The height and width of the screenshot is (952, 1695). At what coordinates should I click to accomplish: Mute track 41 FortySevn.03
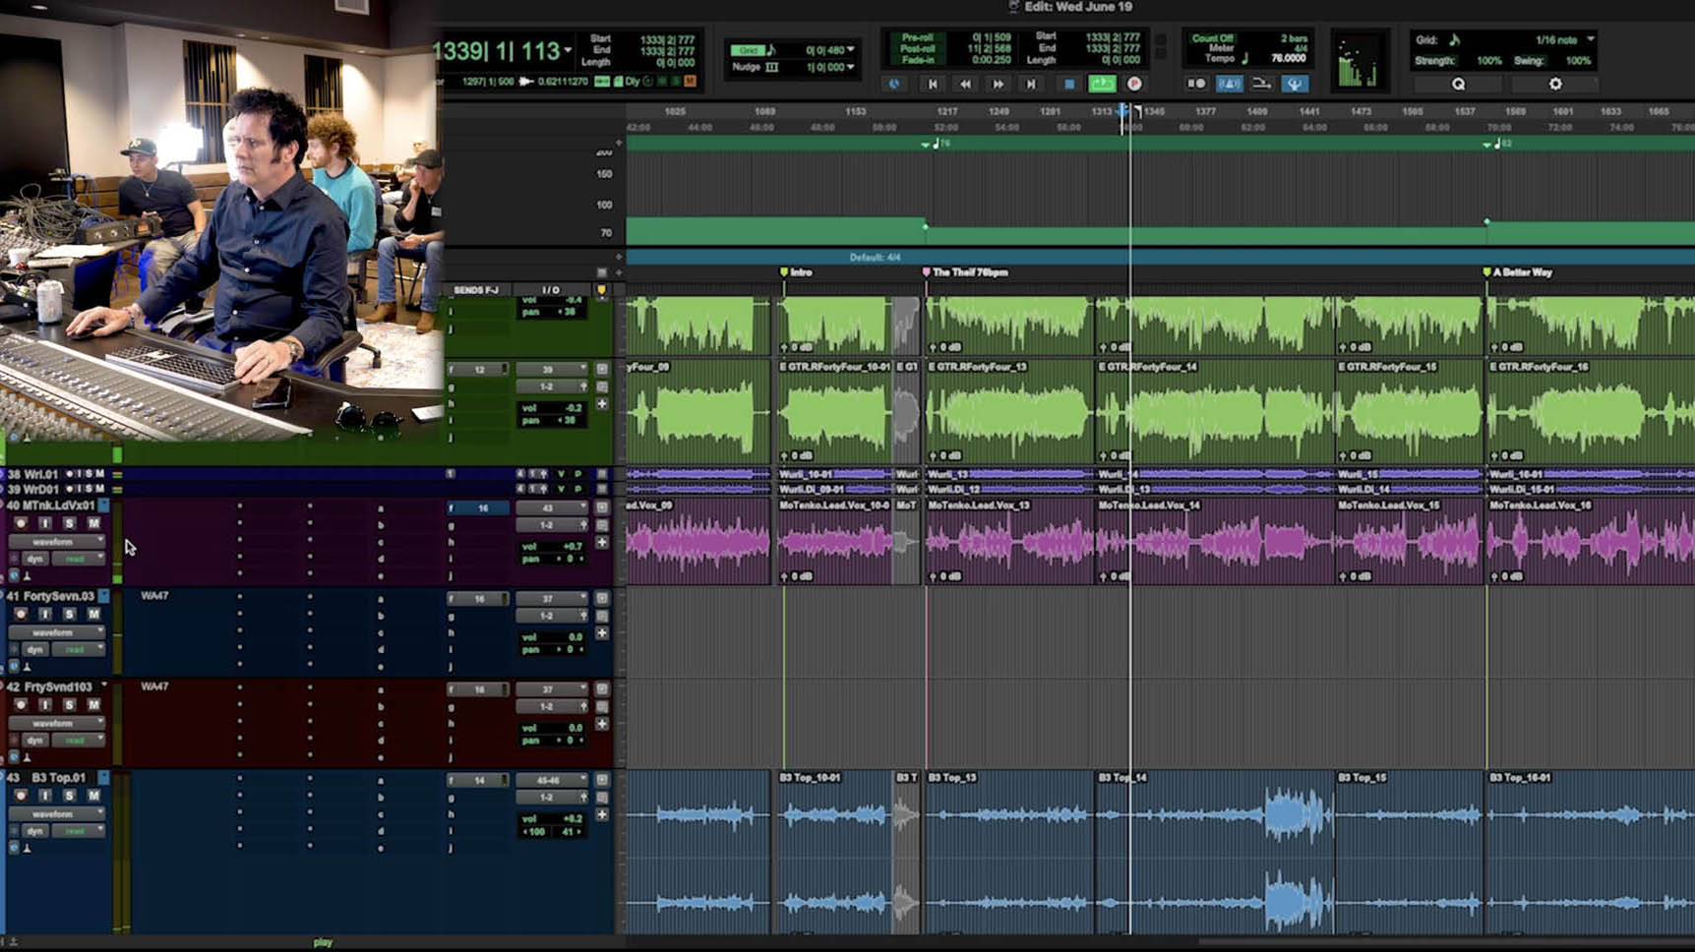click(x=93, y=614)
